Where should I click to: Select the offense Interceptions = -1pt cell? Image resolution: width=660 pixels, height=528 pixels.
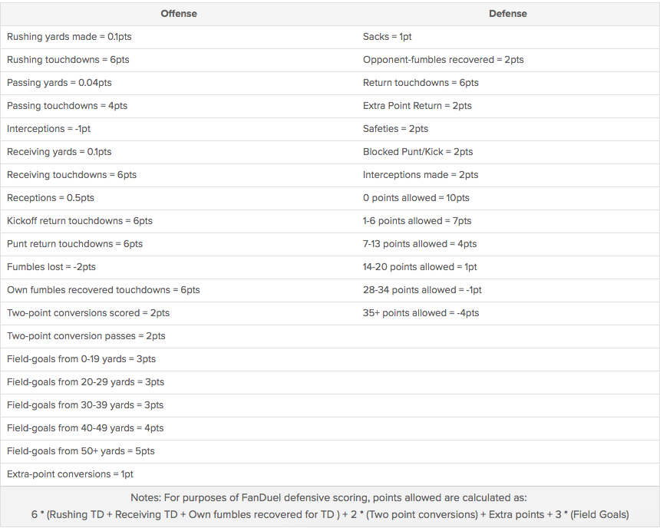[x=48, y=129]
